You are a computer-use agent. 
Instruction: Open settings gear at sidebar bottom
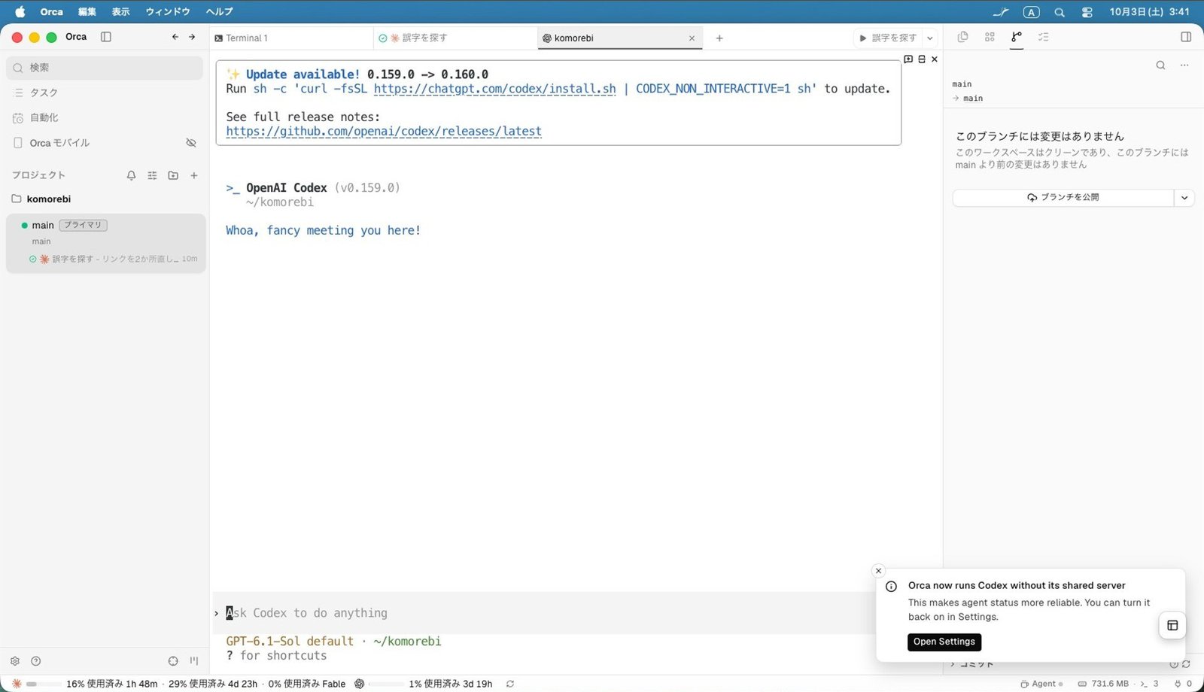pos(15,661)
